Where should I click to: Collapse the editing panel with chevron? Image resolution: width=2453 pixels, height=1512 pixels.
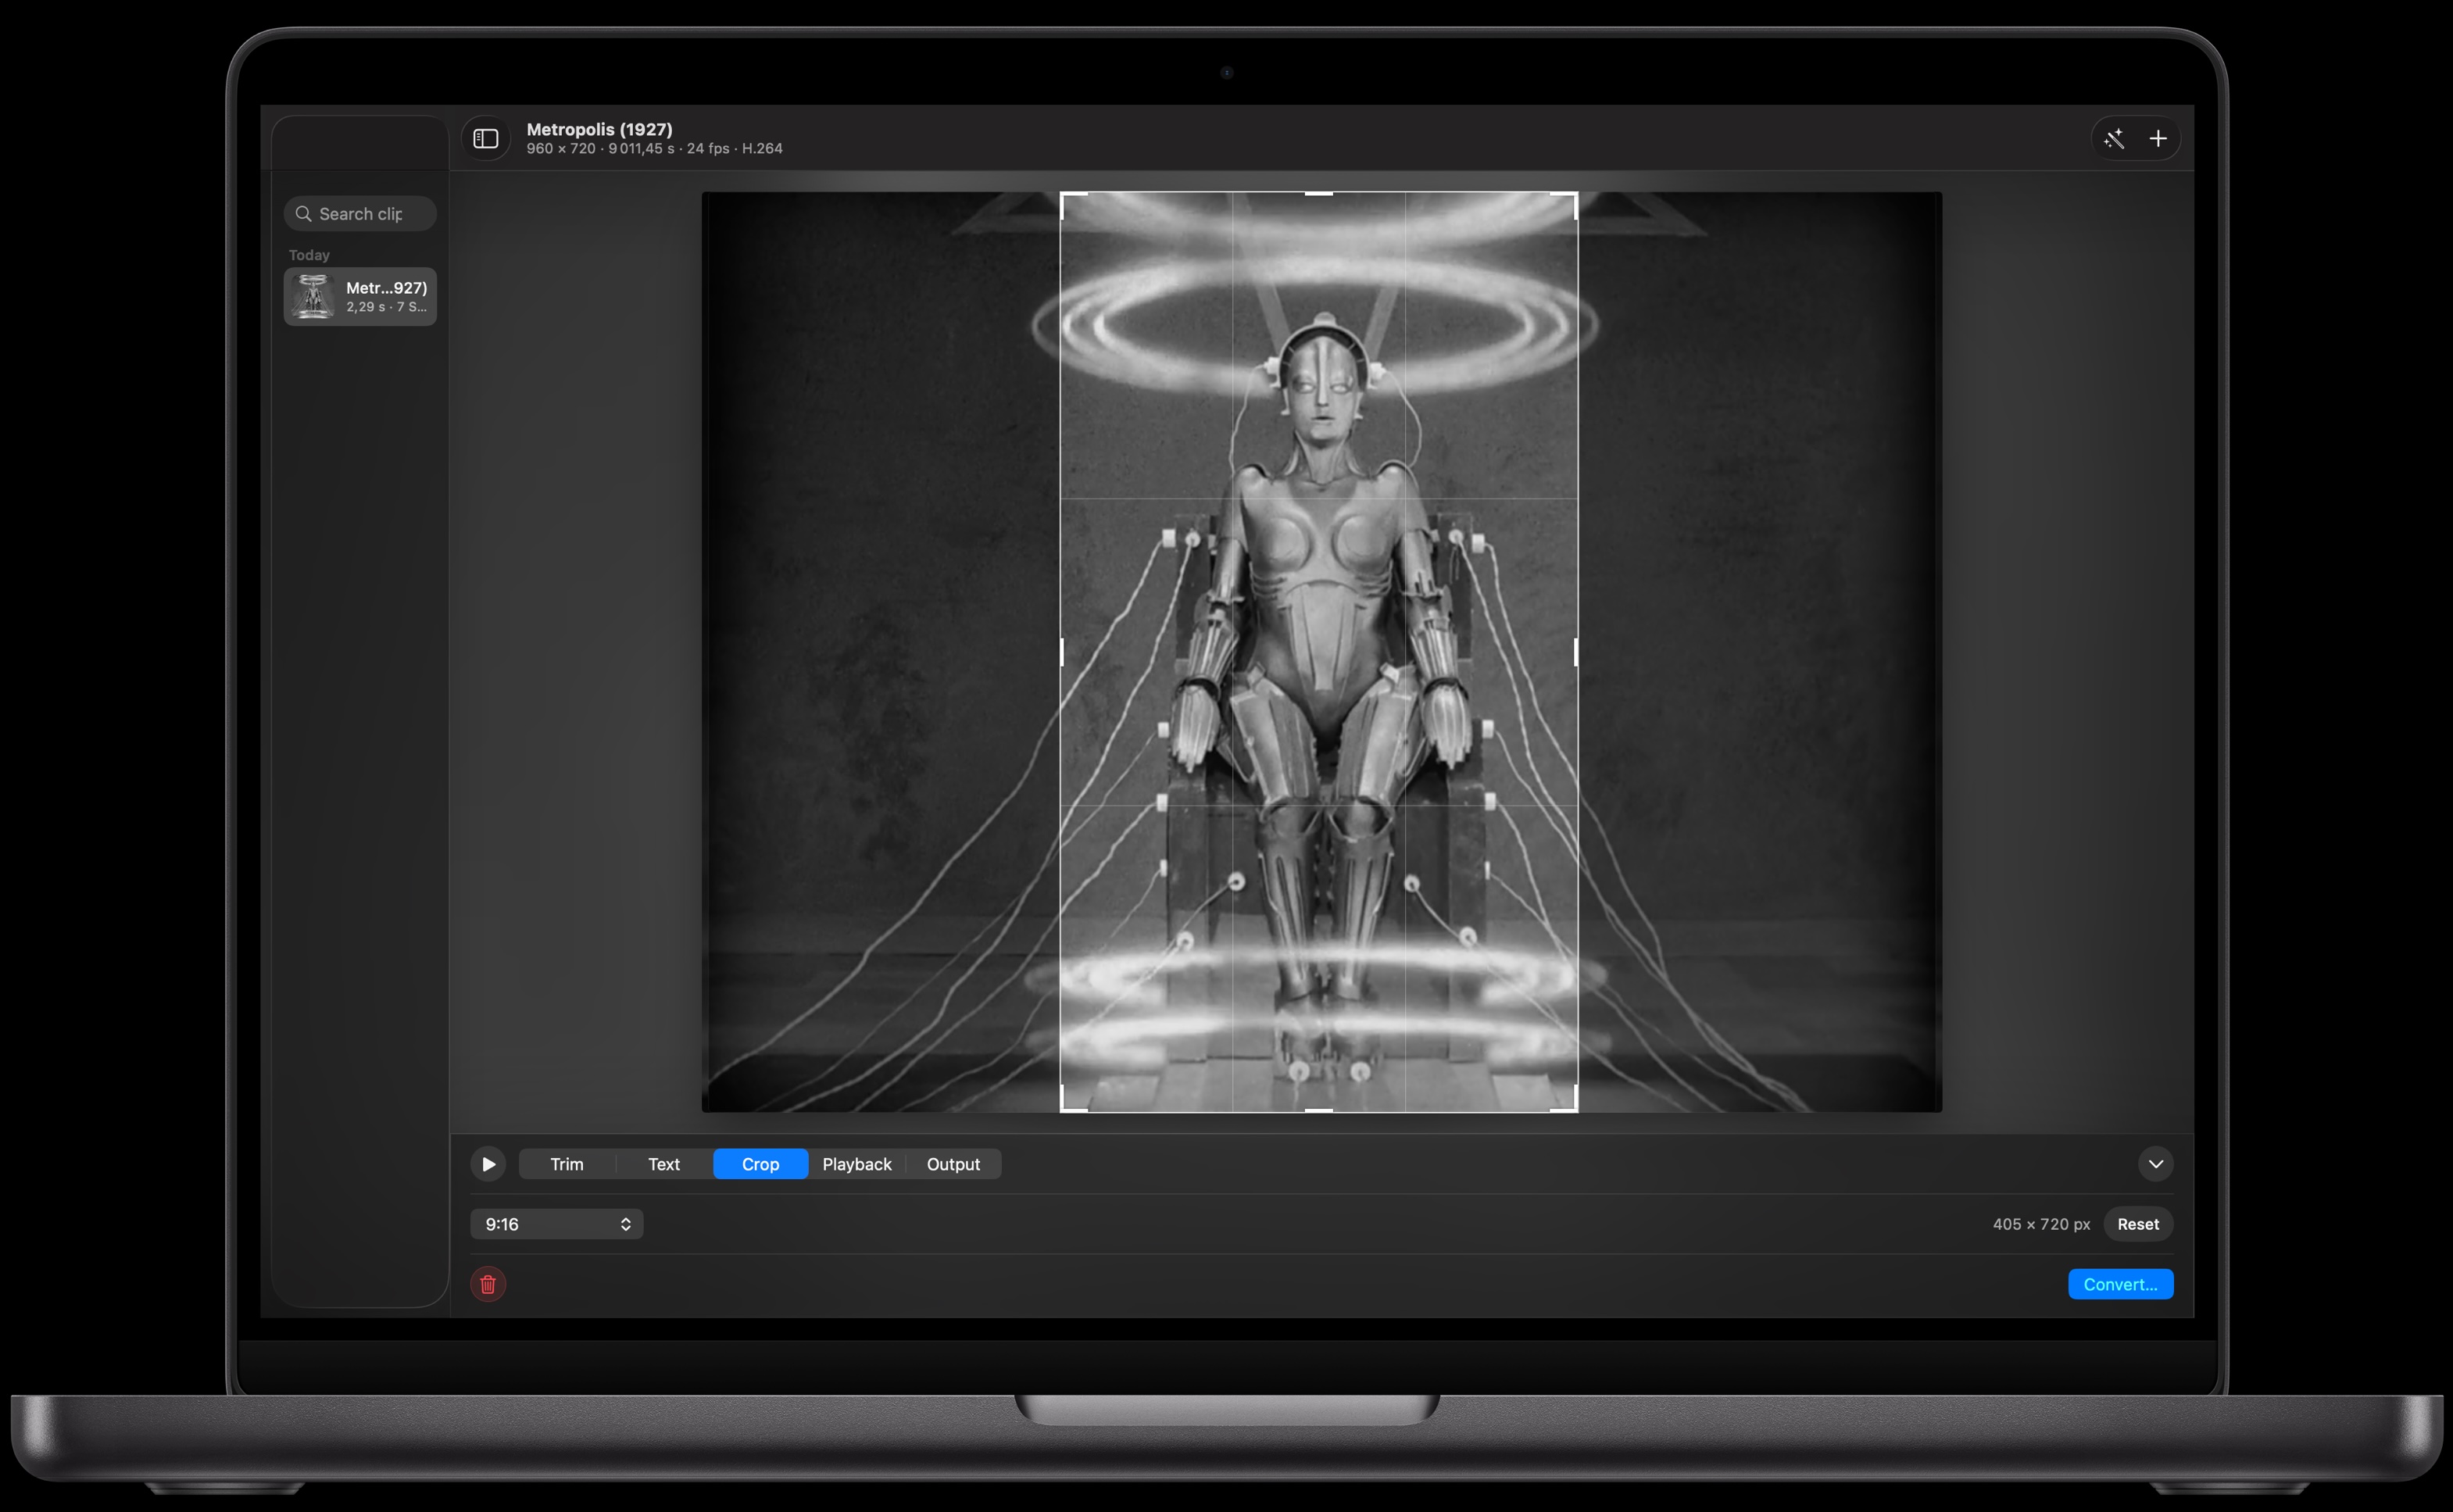click(x=2156, y=1164)
